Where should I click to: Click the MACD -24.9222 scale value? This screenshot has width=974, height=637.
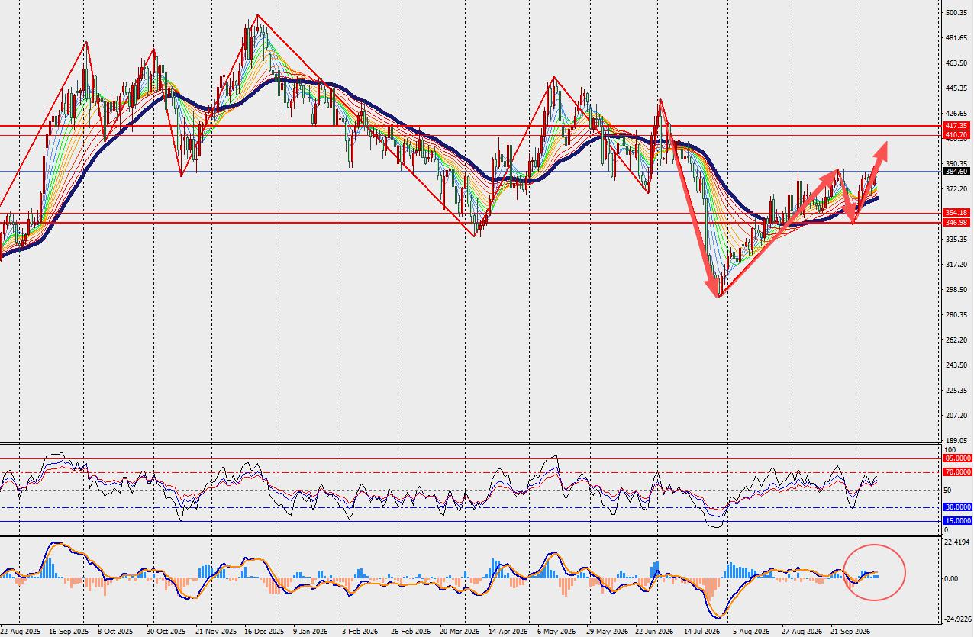957,620
